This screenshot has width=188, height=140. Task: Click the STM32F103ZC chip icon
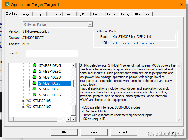[35, 71]
